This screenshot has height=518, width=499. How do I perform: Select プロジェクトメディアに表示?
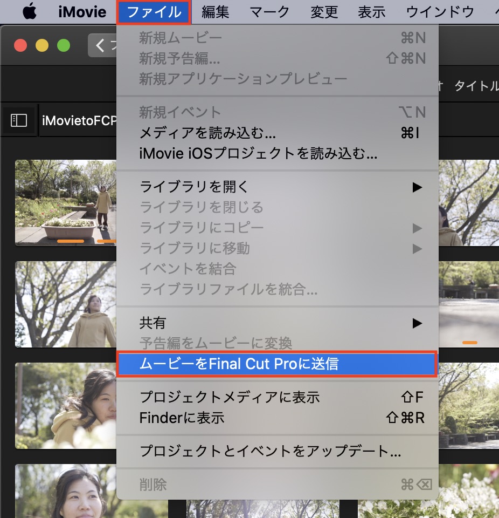point(277,397)
